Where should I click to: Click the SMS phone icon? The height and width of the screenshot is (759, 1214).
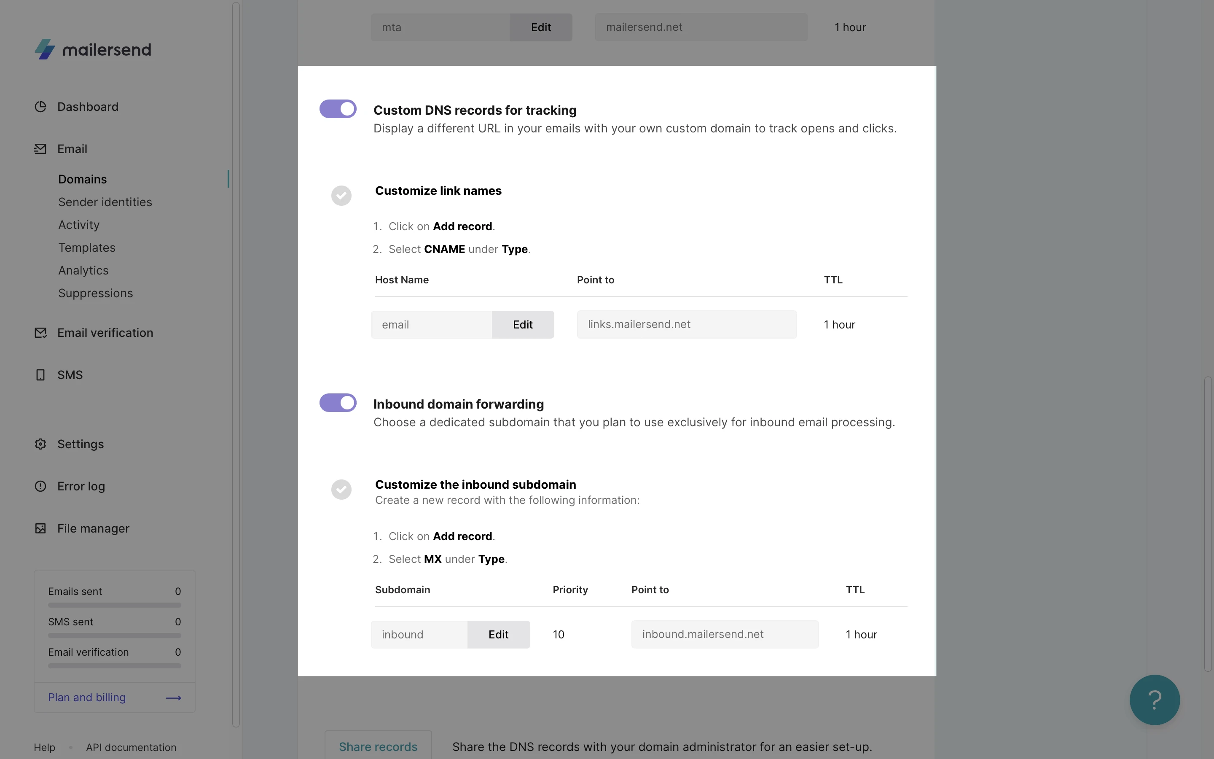pyautogui.click(x=40, y=375)
